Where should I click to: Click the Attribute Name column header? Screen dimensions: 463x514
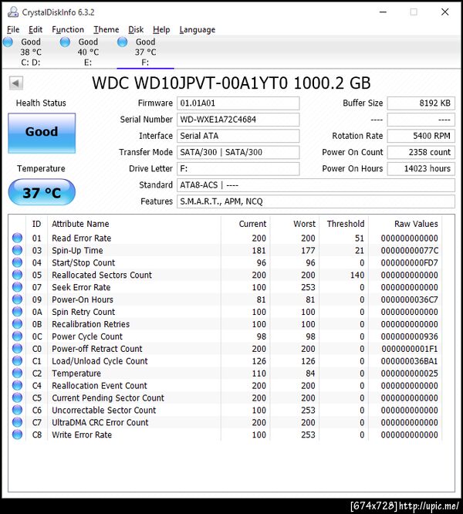134,224
